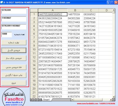Click the number count field showing 1000
The image size is (118, 106).
point(7,35)
